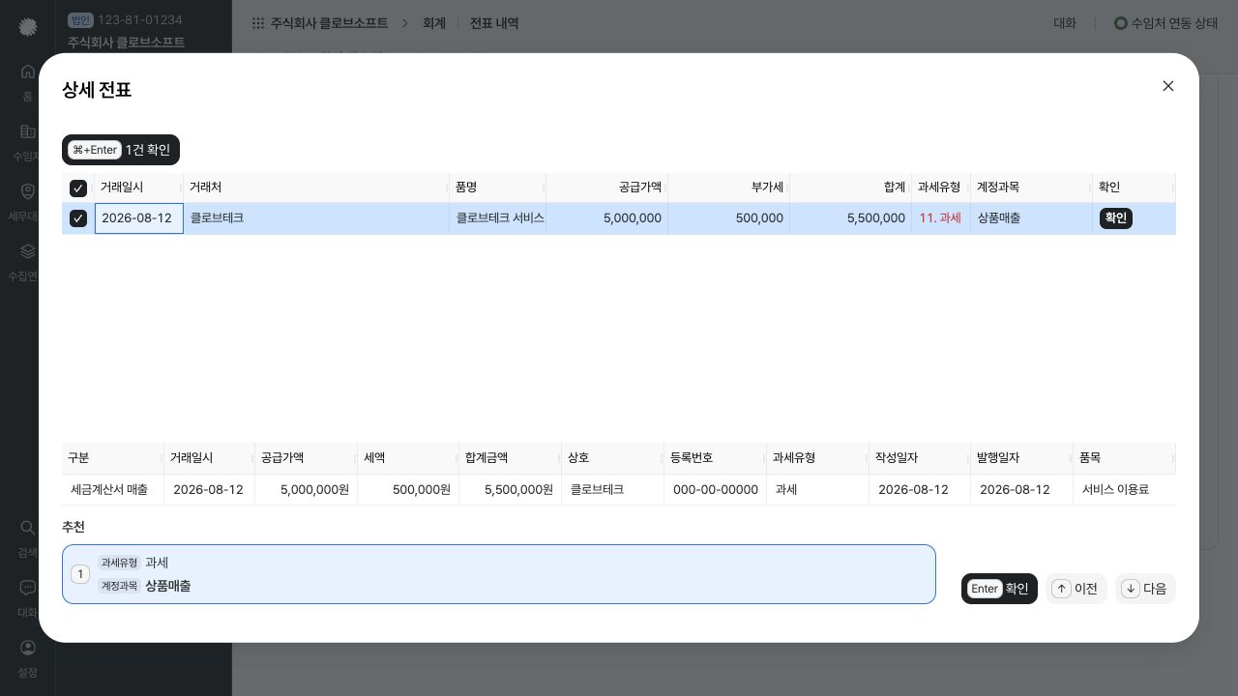
Task: Click the Clovesoft logo atop the sidebar
Action: point(28,27)
